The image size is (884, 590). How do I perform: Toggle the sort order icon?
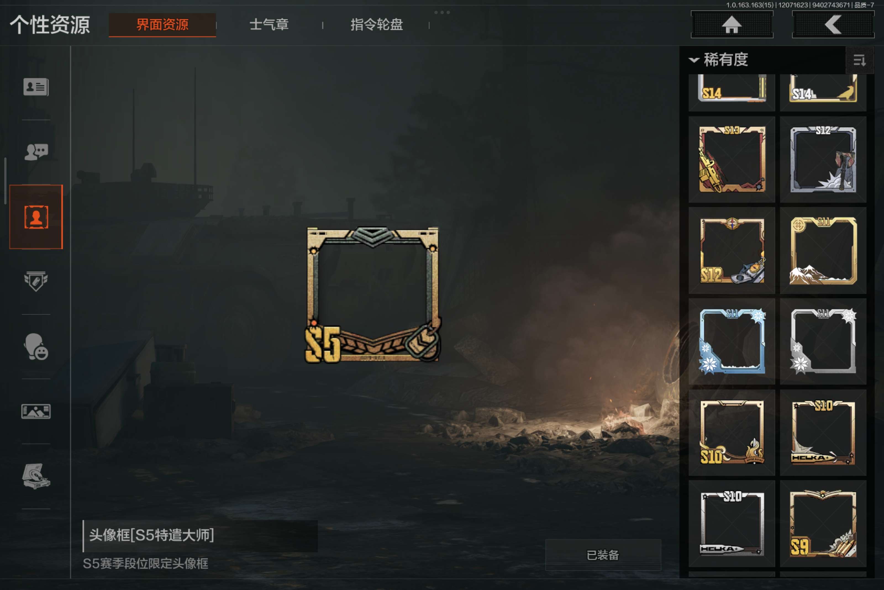click(859, 60)
